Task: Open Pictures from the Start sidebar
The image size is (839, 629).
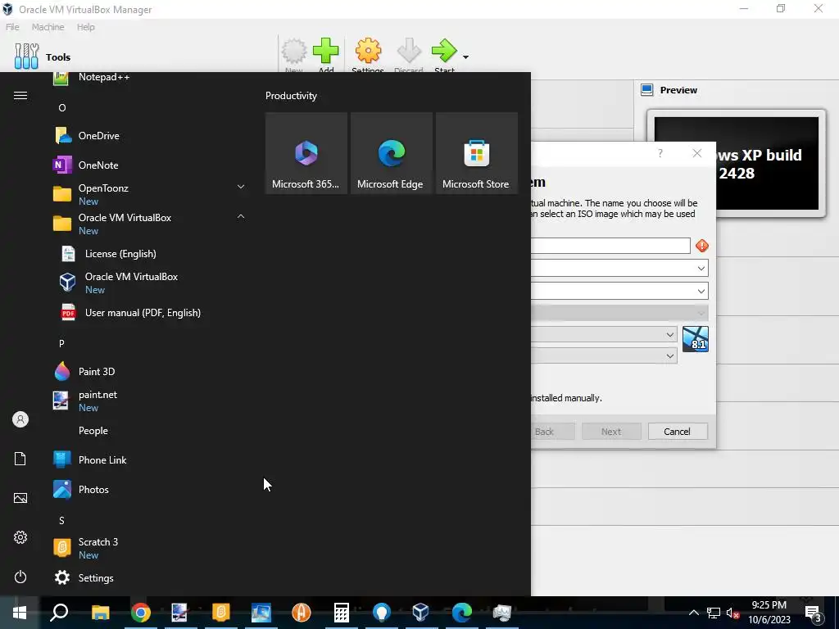Action: [x=20, y=498]
